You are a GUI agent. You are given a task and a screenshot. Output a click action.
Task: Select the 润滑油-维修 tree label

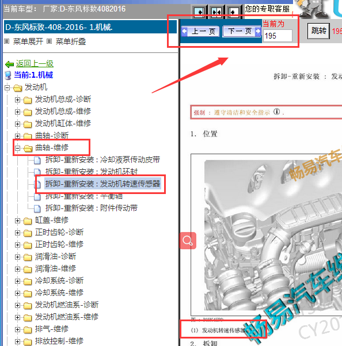55,268
